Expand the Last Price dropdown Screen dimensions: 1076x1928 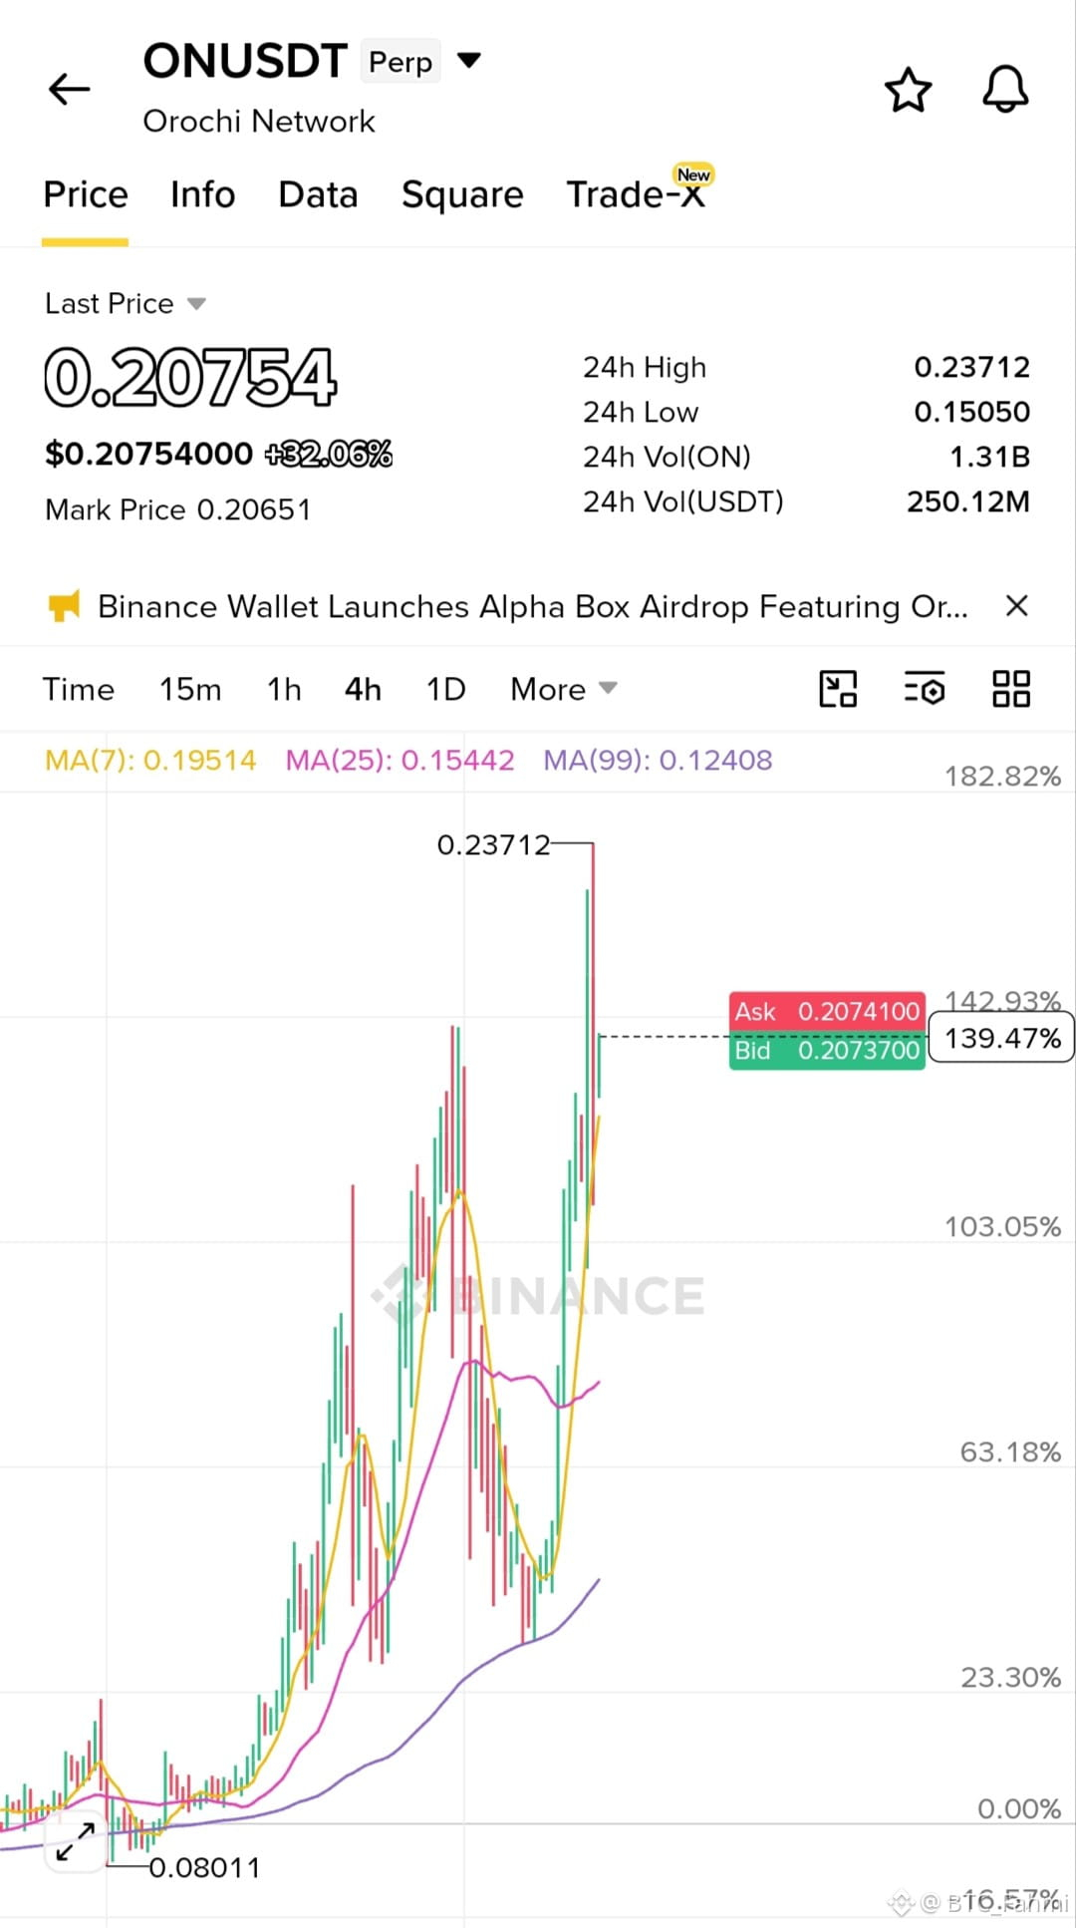[x=196, y=303]
